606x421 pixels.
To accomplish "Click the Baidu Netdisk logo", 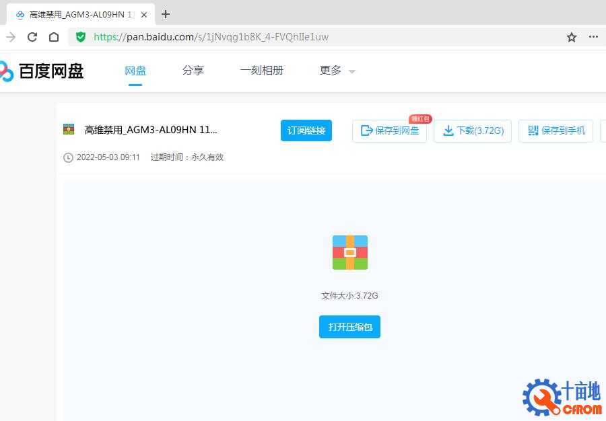I will (42, 71).
